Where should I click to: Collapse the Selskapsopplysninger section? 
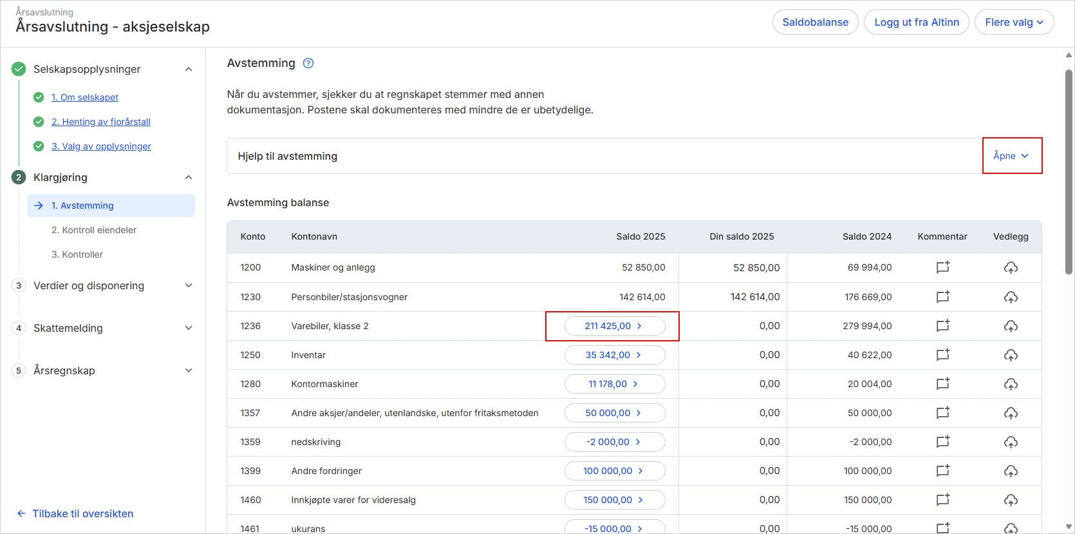[189, 69]
